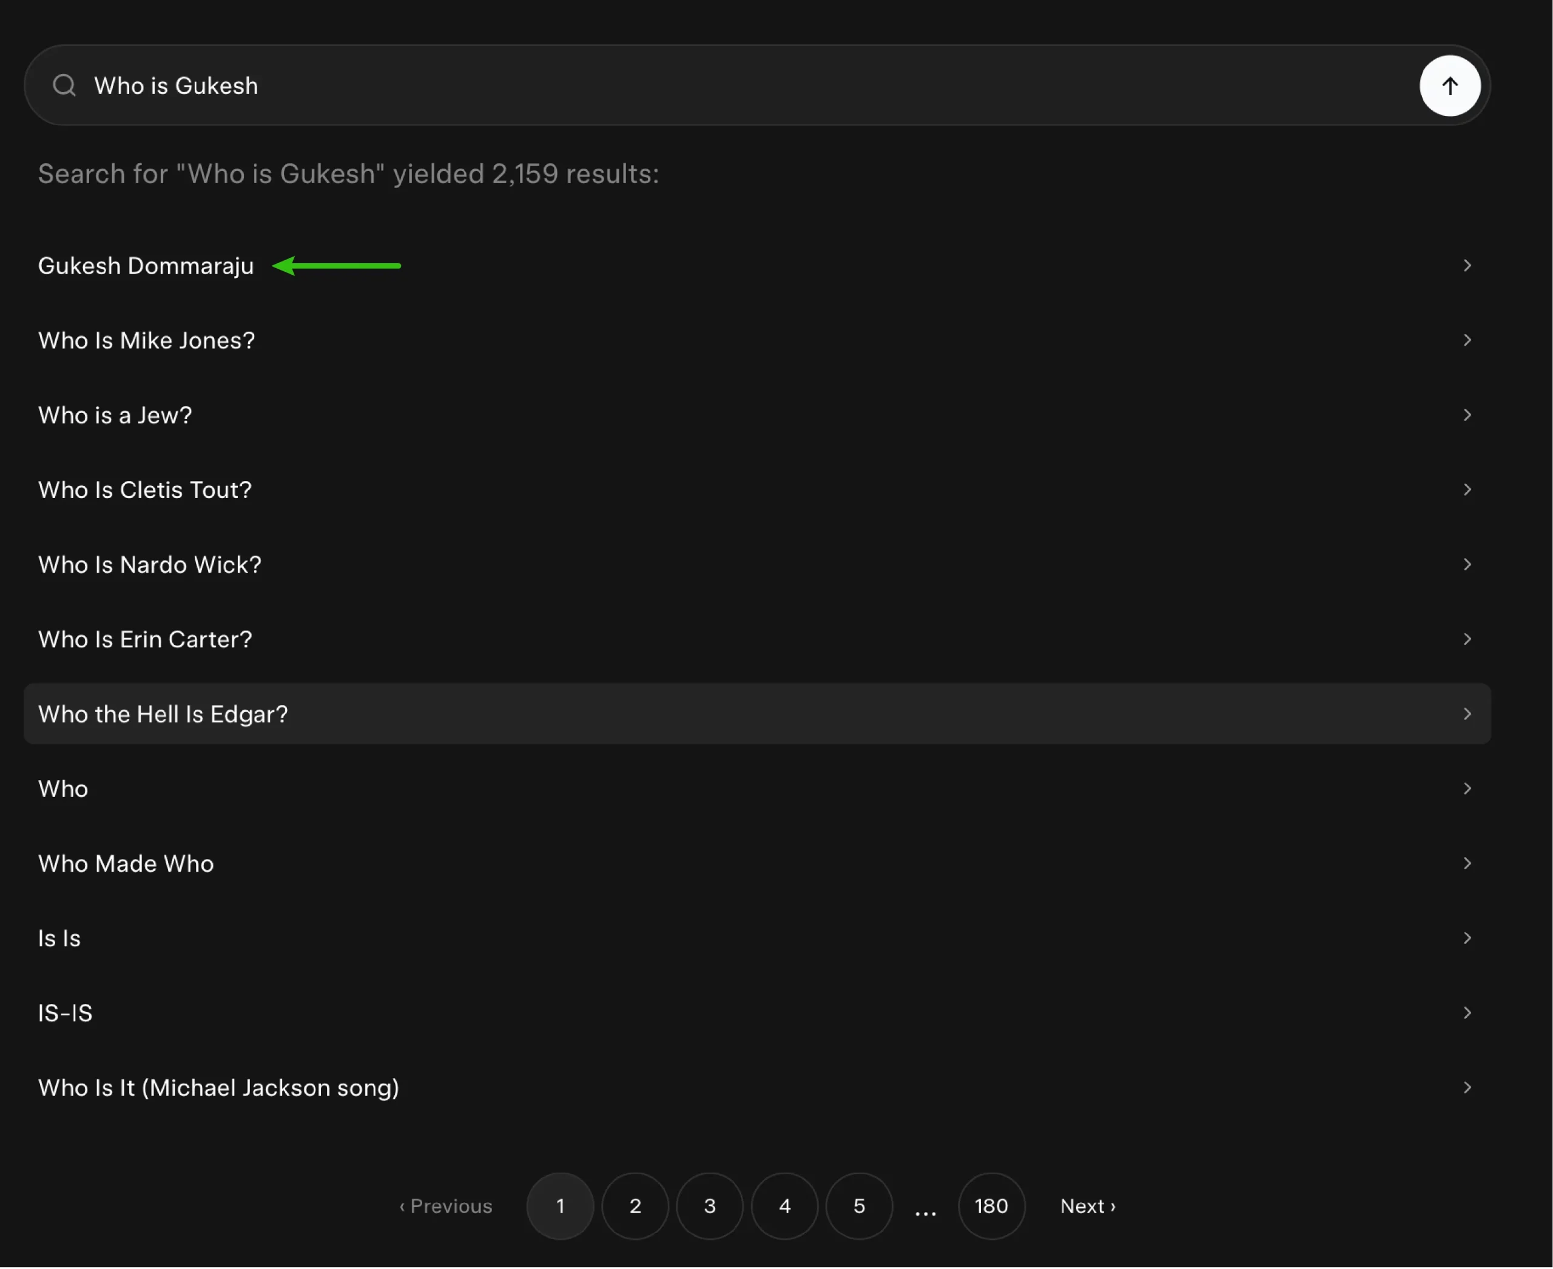Click chevron on Who Is Erin Carter? row

1467,639
